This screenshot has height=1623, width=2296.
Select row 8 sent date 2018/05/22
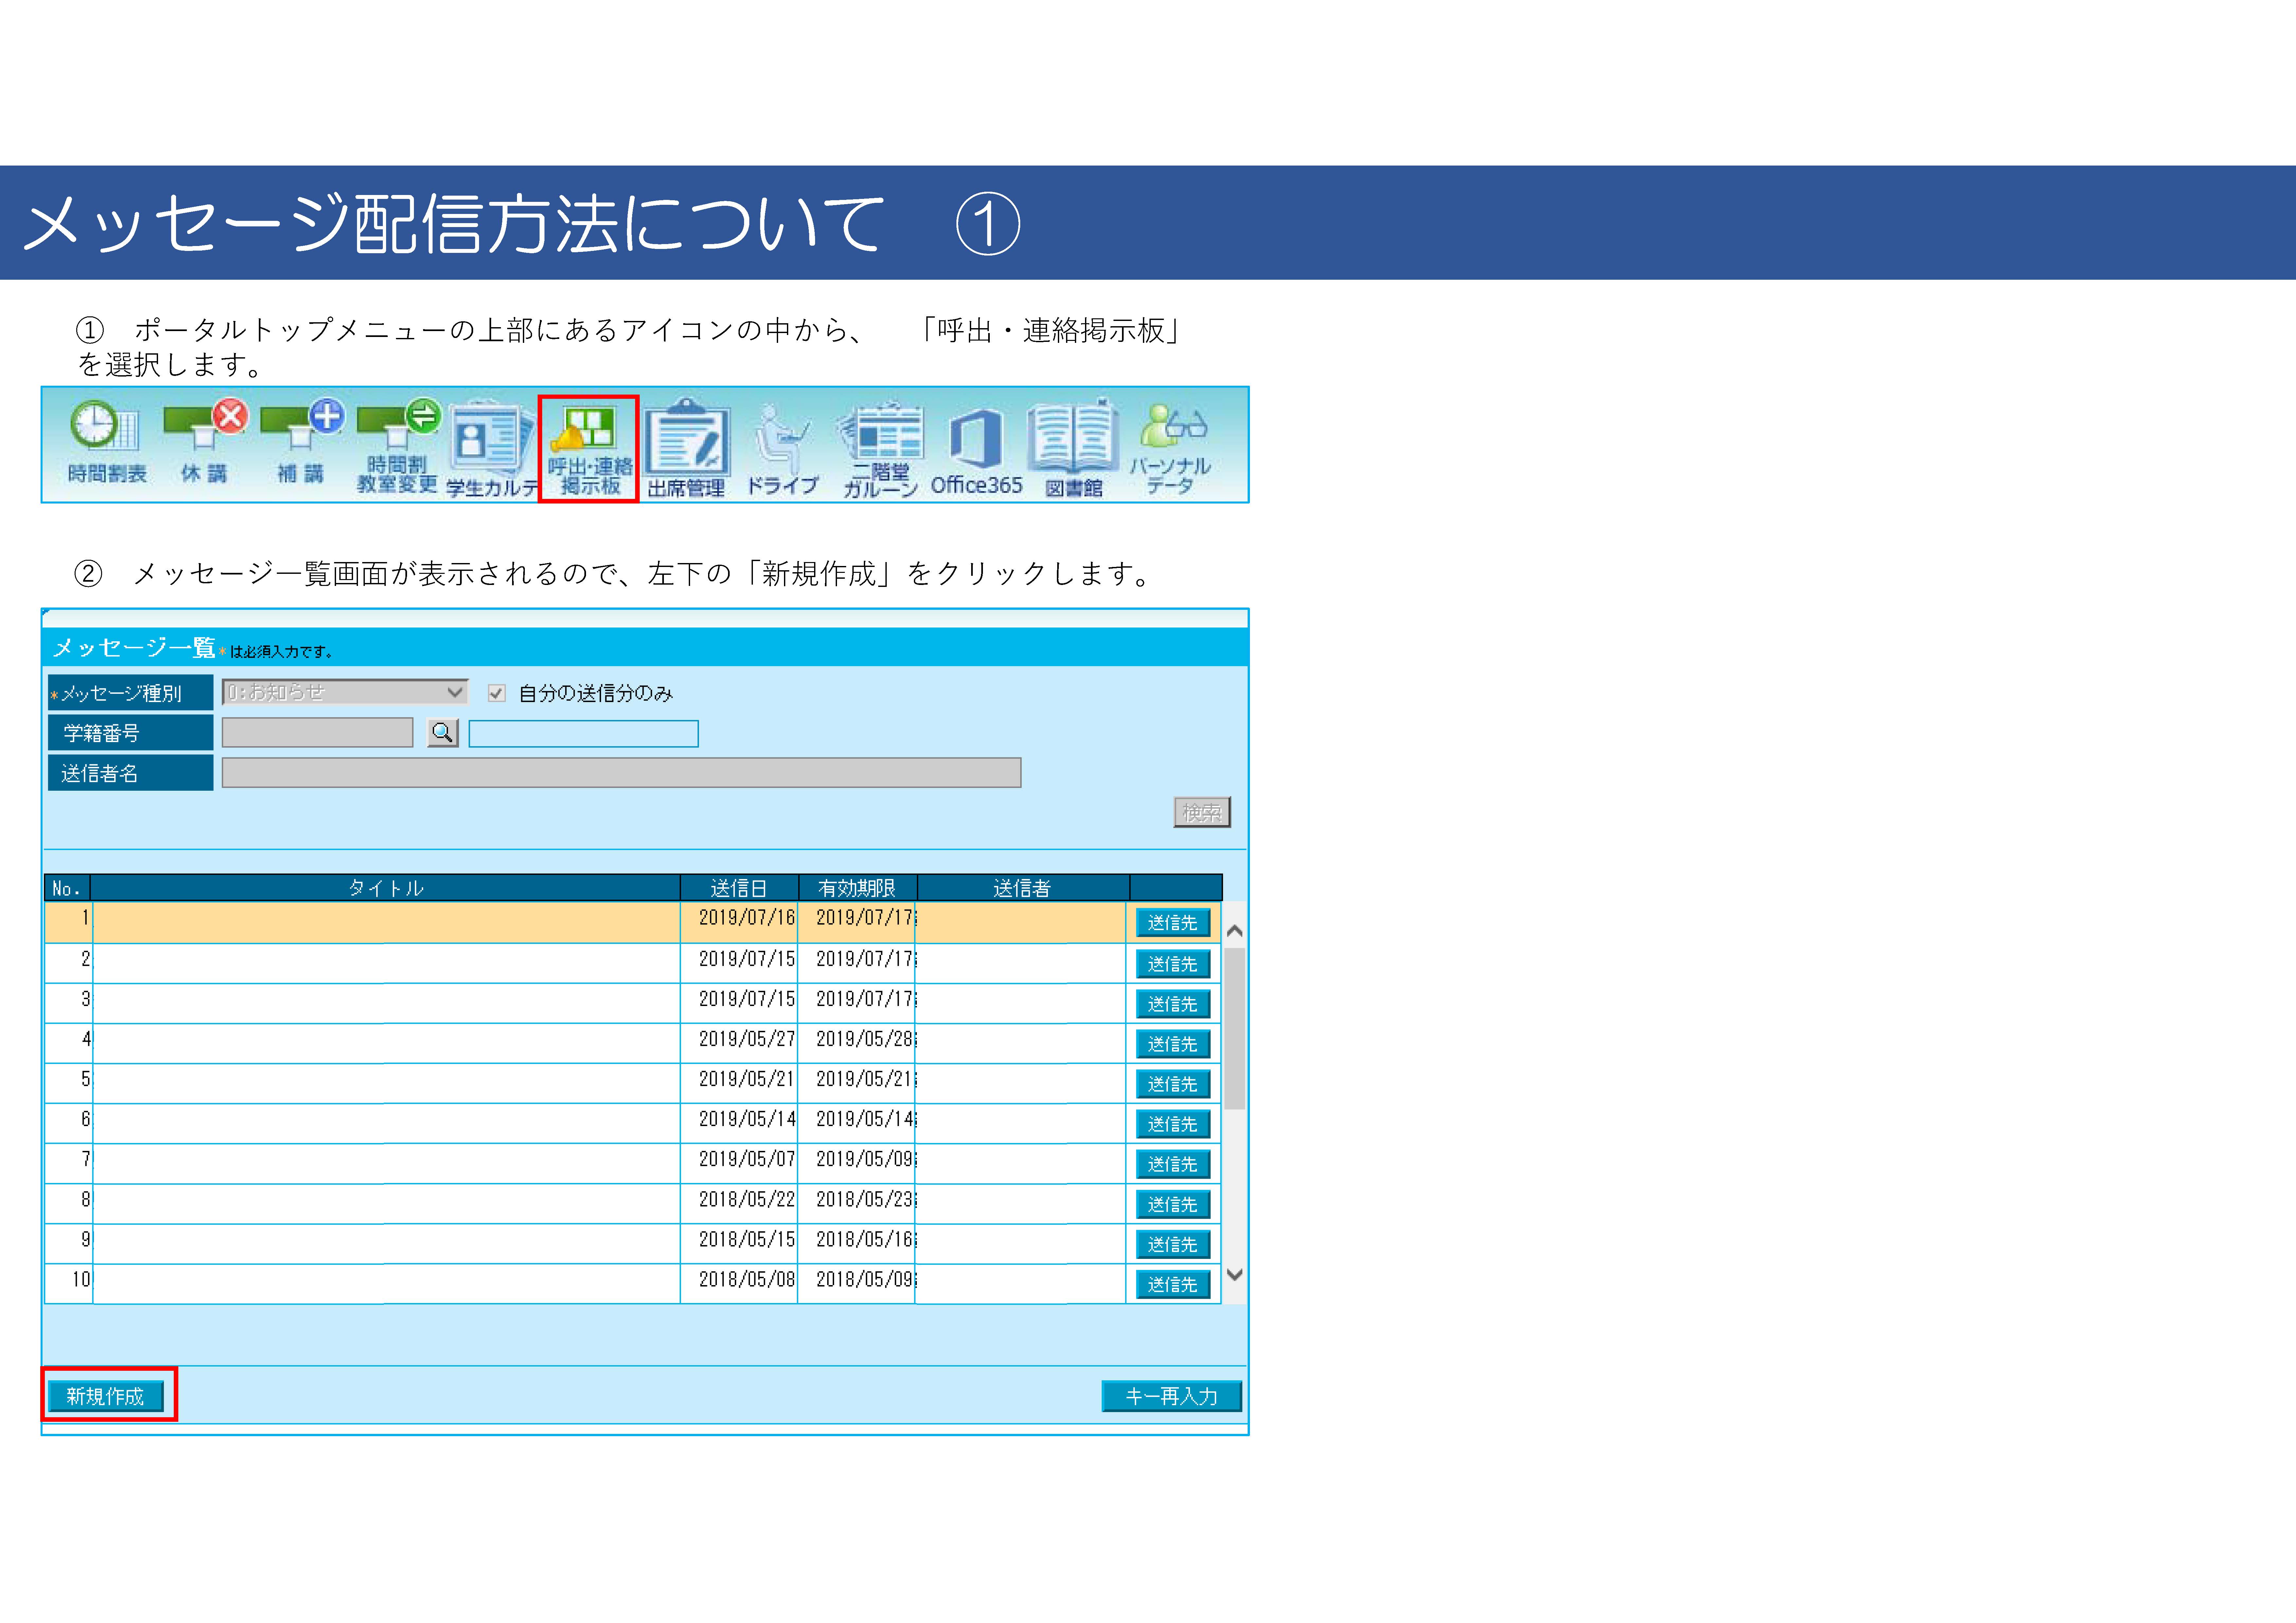(x=747, y=1199)
